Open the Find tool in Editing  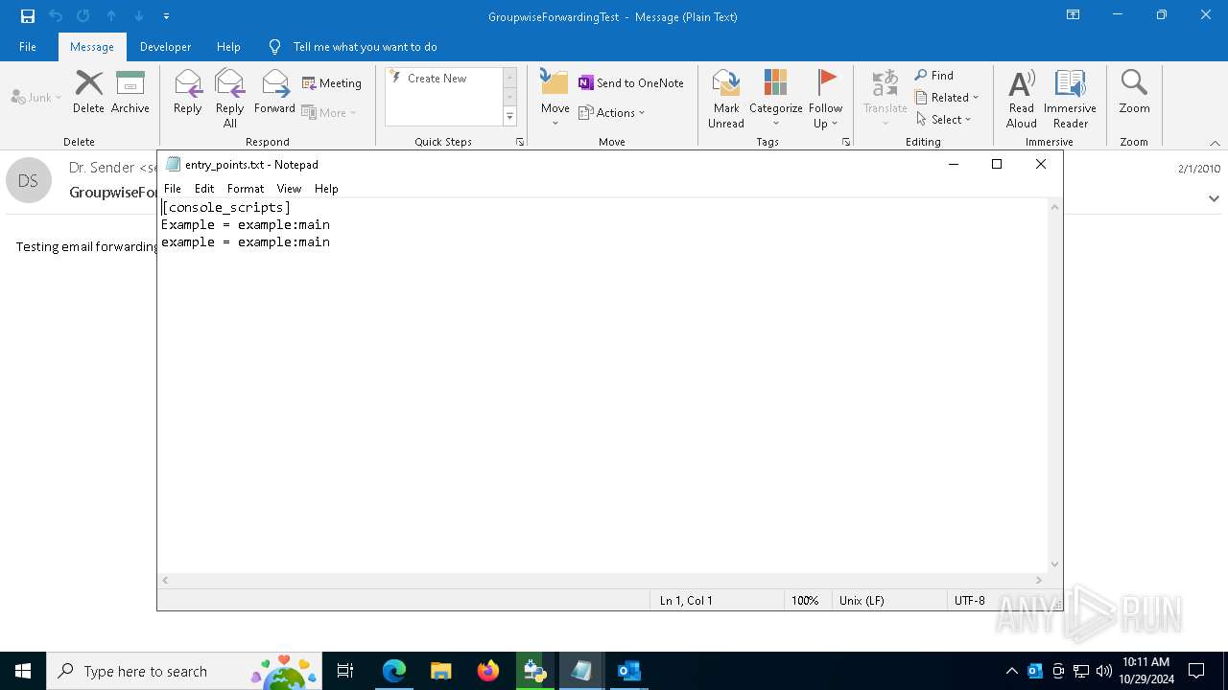tap(934, 76)
